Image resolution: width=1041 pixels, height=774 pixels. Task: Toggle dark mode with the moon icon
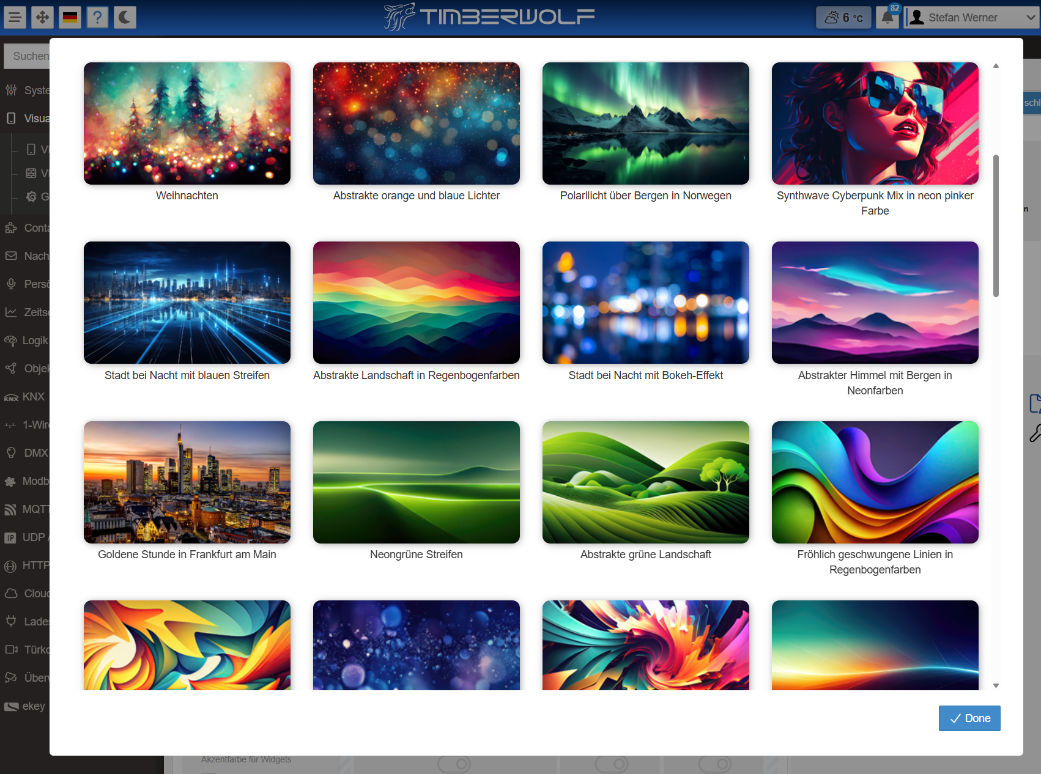125,17
